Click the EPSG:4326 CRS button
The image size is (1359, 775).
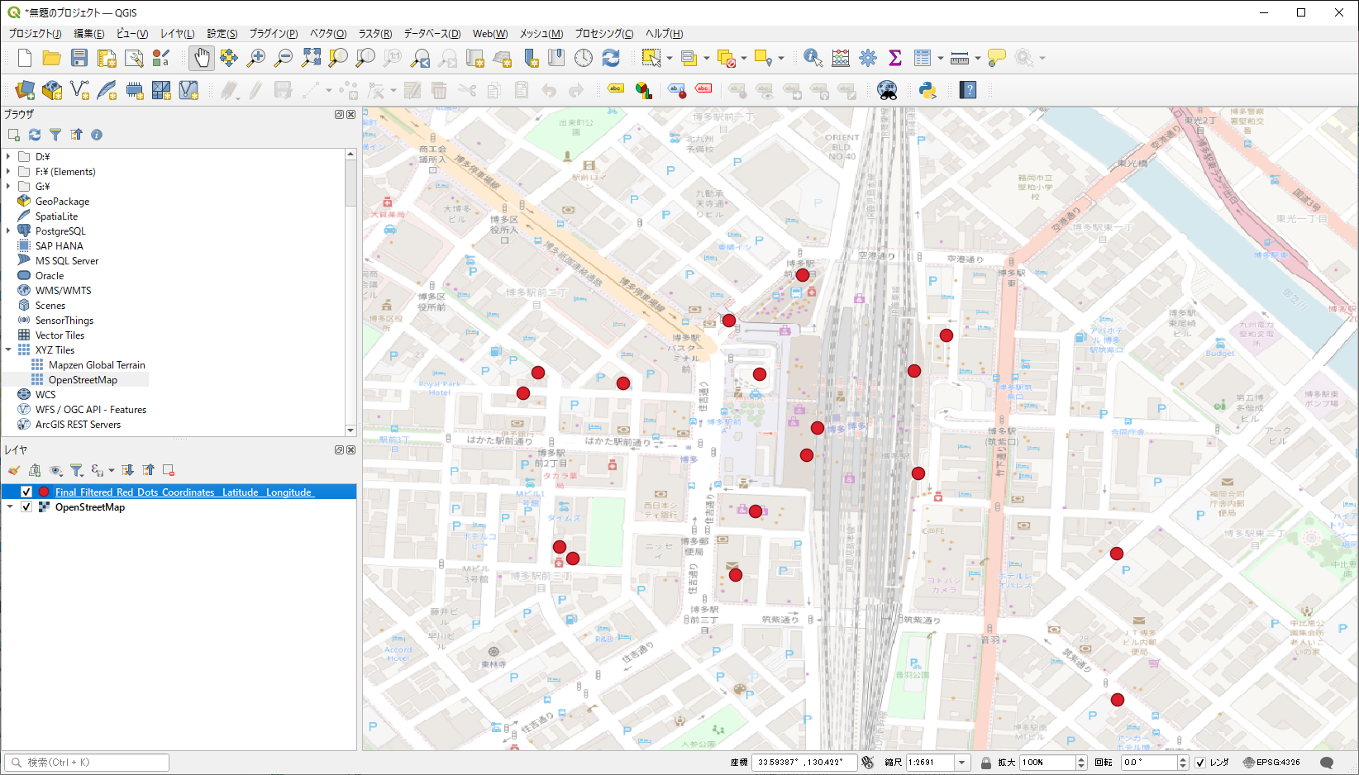1272,763
